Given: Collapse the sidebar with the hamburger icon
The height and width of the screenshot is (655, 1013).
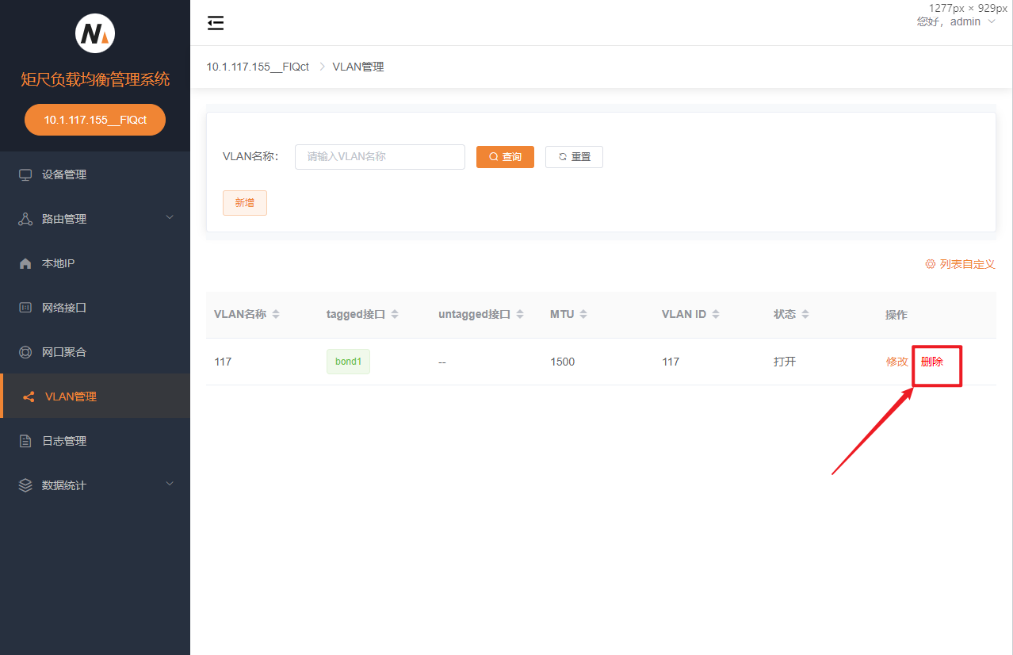Looking at the screenshot, I should 215,24.
